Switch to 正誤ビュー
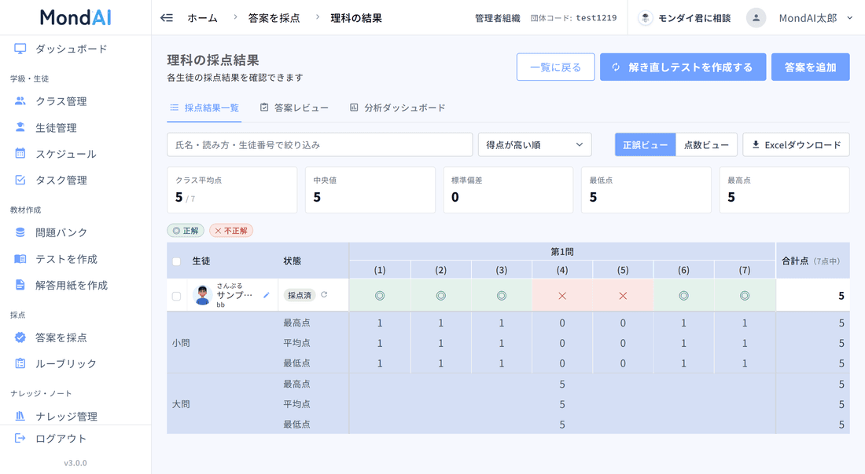Screen dimensions: 865x474 point(645,144)
